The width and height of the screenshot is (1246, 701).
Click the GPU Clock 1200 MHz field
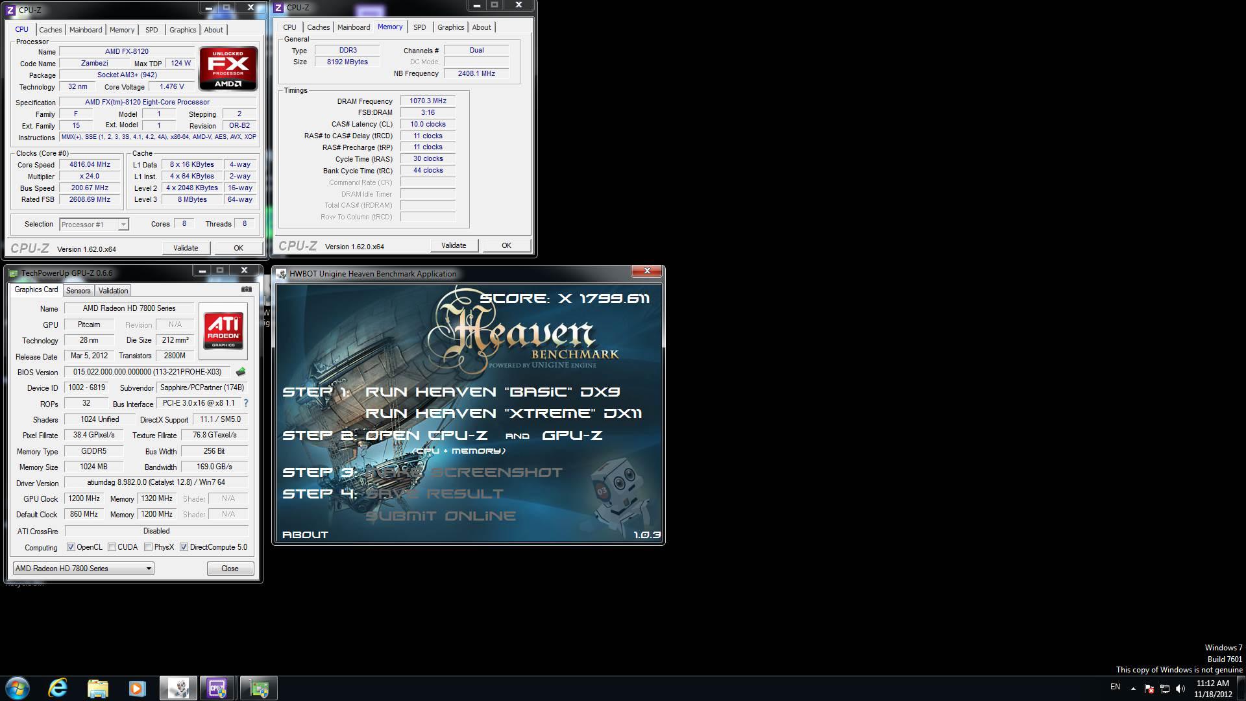coord(84,498)
